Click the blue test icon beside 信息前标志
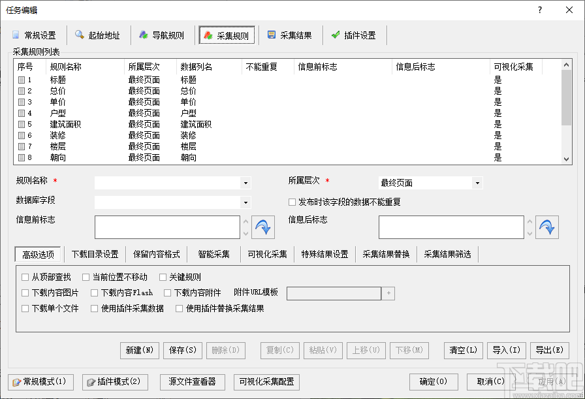This screenshot has height=399, width=585. coord(264,227)
